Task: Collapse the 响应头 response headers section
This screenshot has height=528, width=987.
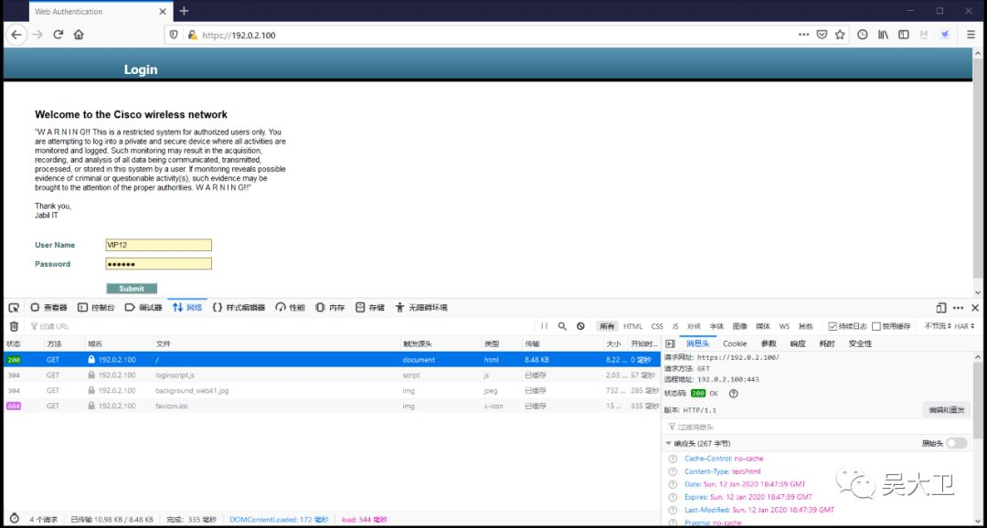Action: (x=668, y=444)
